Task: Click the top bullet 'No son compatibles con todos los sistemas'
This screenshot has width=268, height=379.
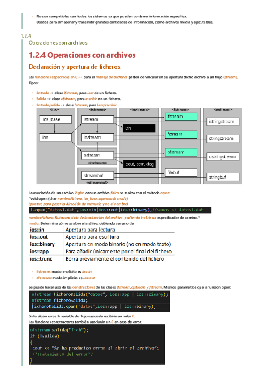Action: point(112,16)
